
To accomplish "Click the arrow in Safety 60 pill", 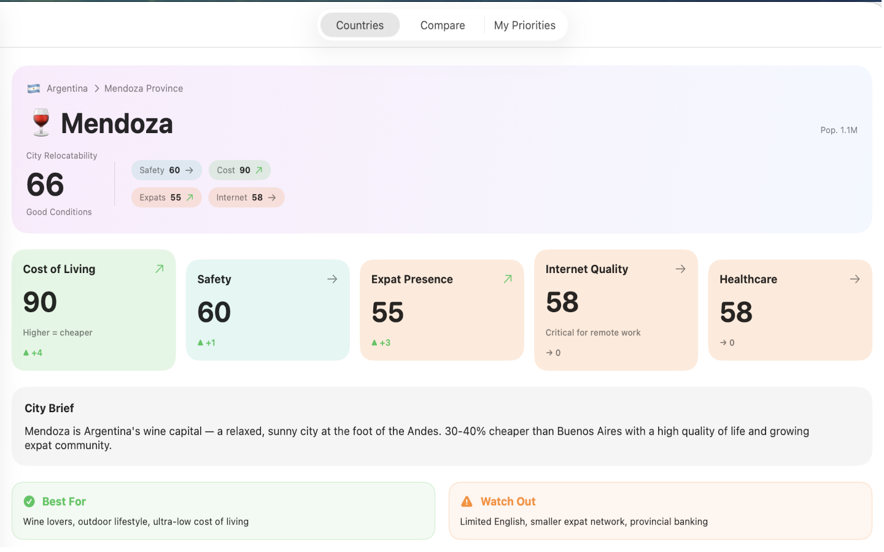I will click(189, 171).
